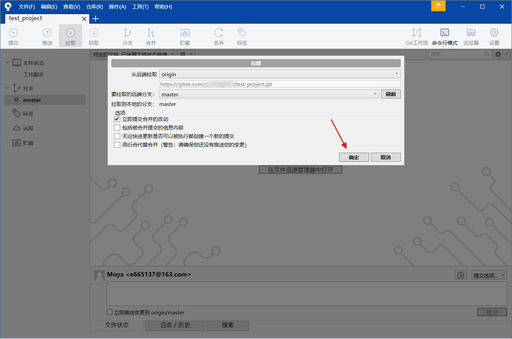Image resolution: width=512 pixels, height=339 pixels.
Task: Select 工作副本 in the sidebar
Action: (x=34, y=74)
